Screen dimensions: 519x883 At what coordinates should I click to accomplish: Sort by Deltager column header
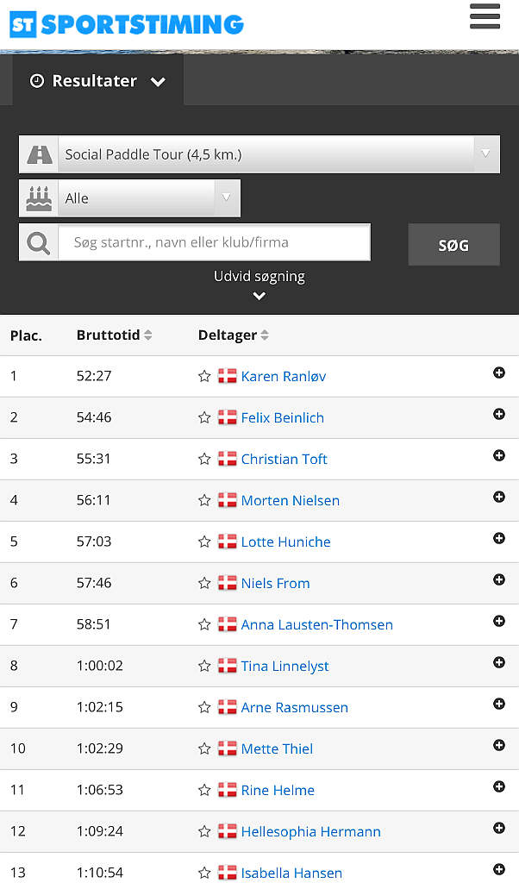pos(233,335)
